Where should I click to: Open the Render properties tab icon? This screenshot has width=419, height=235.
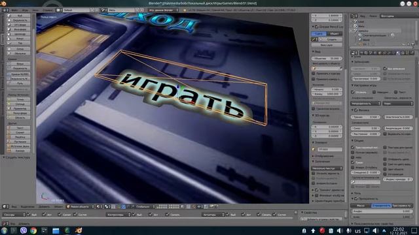pyautogui.click(x=361, y=53)
